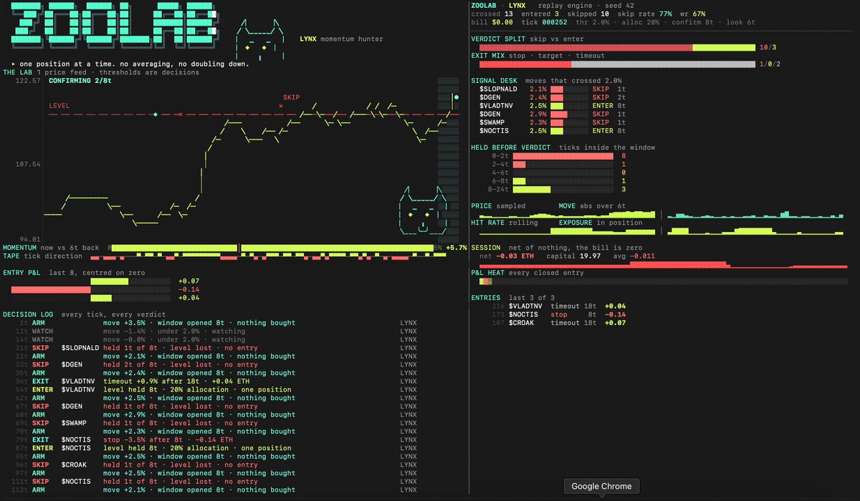Viewport: 860px width, 501px height.
Task: Click the ASCII cat drawn inside the price chart
Action: tap(423, 210)
